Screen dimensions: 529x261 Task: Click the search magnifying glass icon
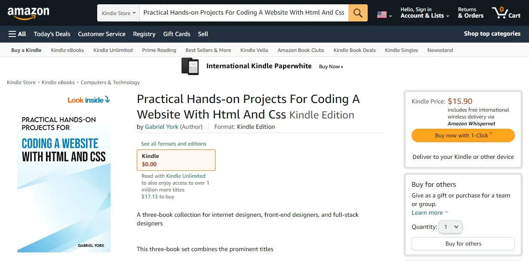click(357, 12)
